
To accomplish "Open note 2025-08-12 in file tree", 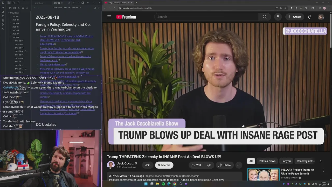I will (x=19, y=65).
